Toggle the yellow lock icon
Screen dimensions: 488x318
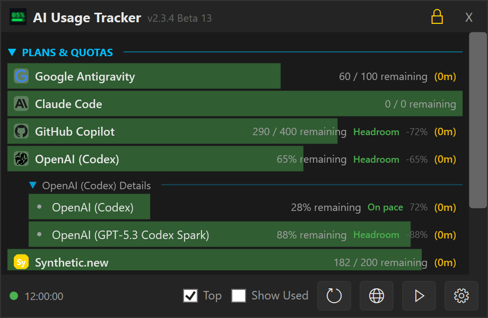coord(437,17)
